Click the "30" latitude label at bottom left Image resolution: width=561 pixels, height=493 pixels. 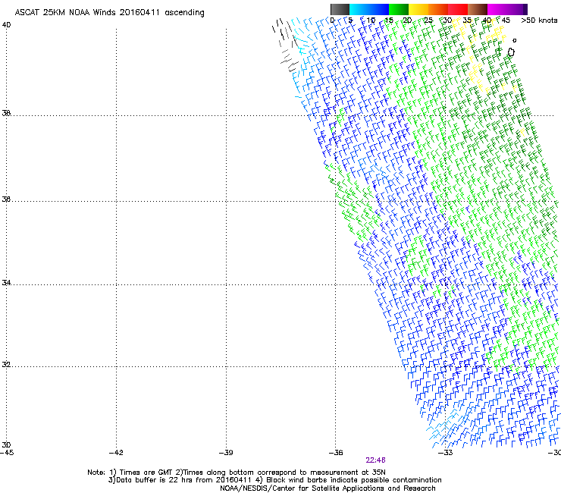[6, 445]
